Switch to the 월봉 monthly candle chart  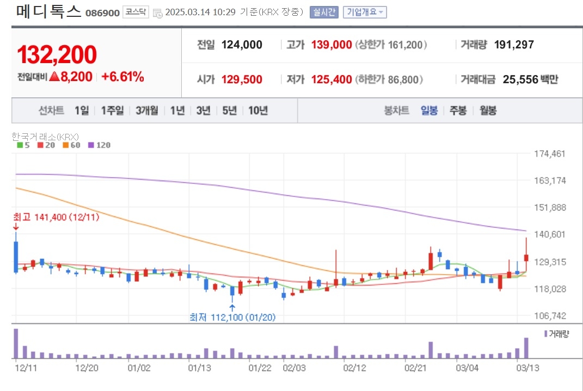488,110
